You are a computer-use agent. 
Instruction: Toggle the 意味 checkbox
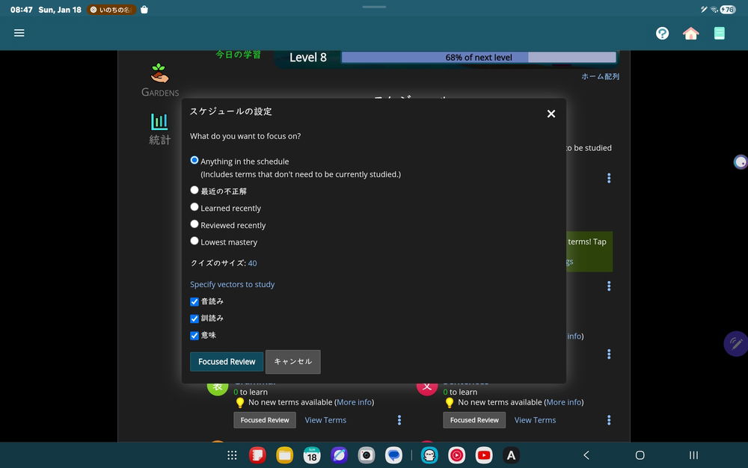[x=194, y=336]
